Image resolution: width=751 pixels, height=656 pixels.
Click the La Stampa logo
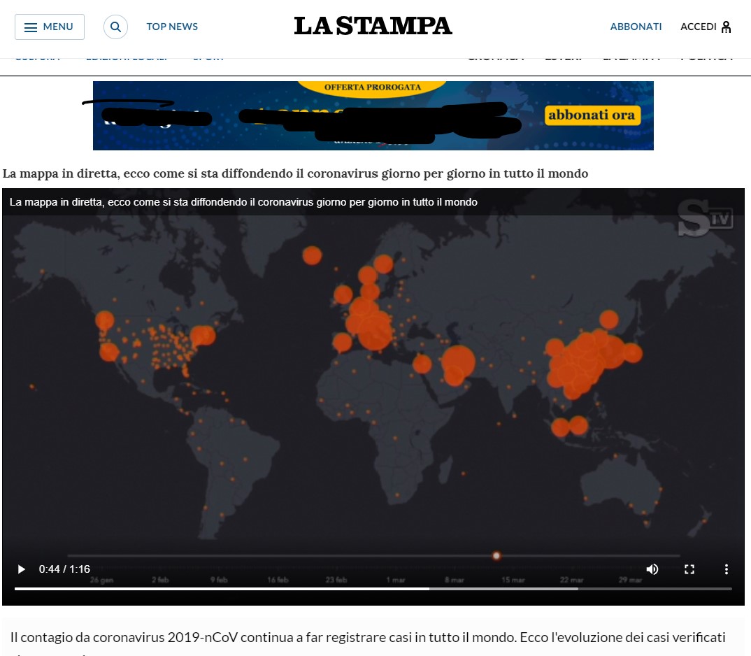pyautogui.click(x=373, y=27)
